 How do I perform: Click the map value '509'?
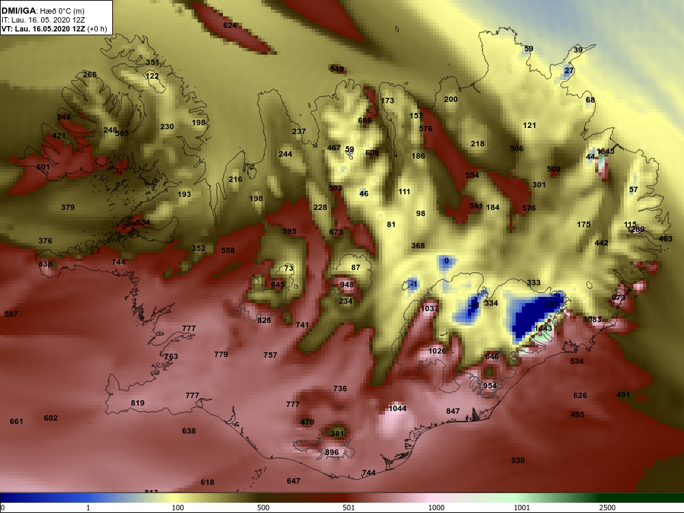[553, 169]
